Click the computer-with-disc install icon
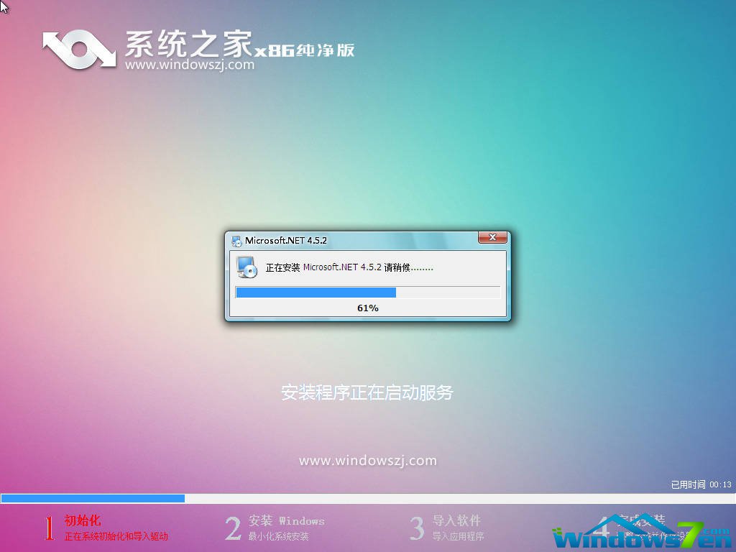 tap(246, 268)
